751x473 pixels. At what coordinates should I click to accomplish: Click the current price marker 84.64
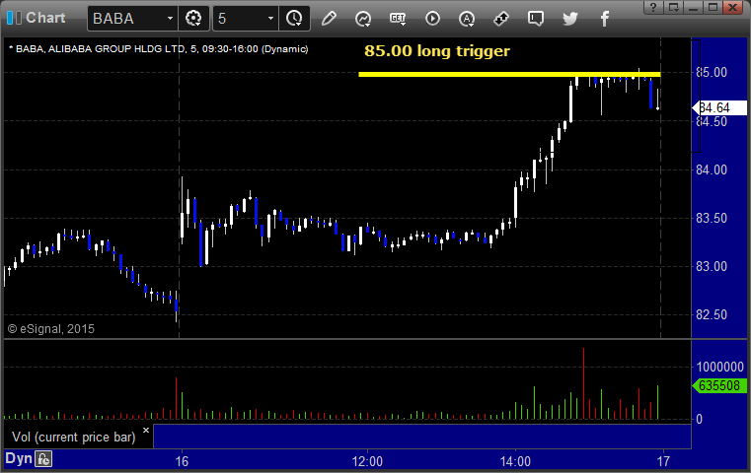[x=719, y=108]
